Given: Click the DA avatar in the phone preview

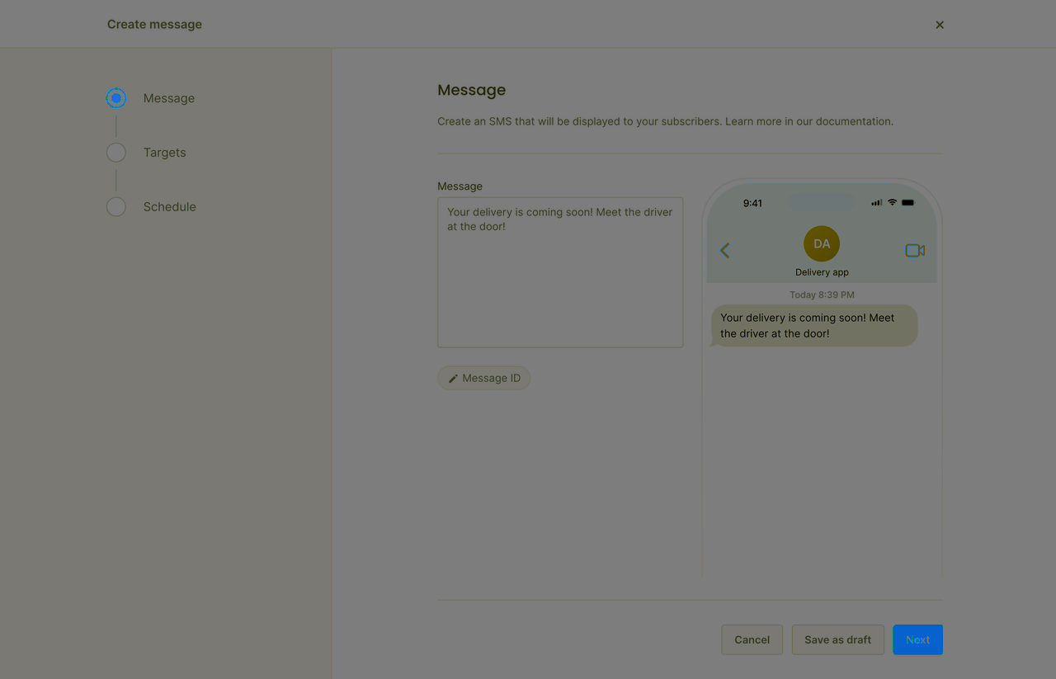Looking at the screenshot, I should tap(821, 243).
